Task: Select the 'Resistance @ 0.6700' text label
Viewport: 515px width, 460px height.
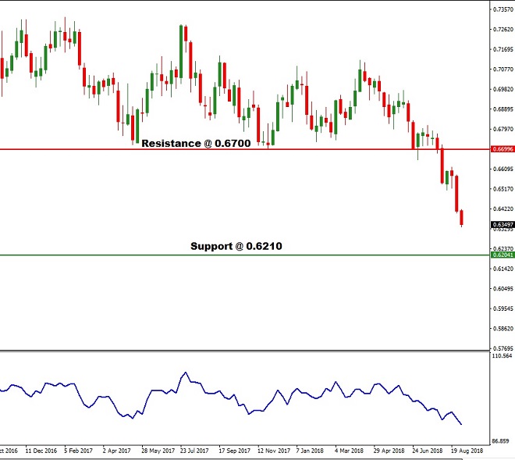Action: [196, 144]
